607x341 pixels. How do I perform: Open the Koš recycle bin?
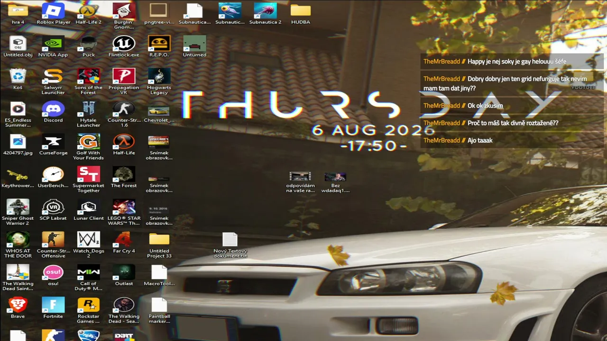pos(18,79)
